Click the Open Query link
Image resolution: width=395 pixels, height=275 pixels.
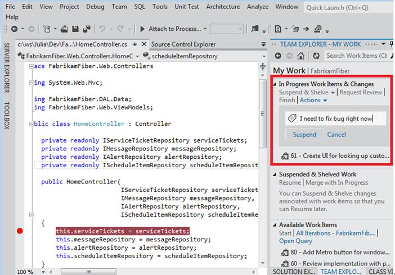tap(295, 241)
